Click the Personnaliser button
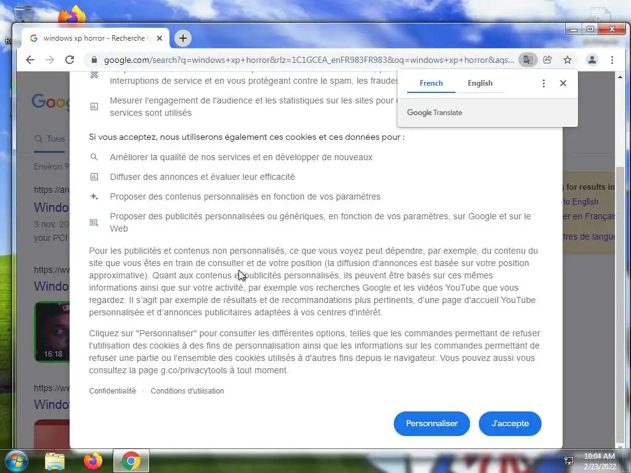This screenshot has width=631, height=473. [x=432, y=424]
